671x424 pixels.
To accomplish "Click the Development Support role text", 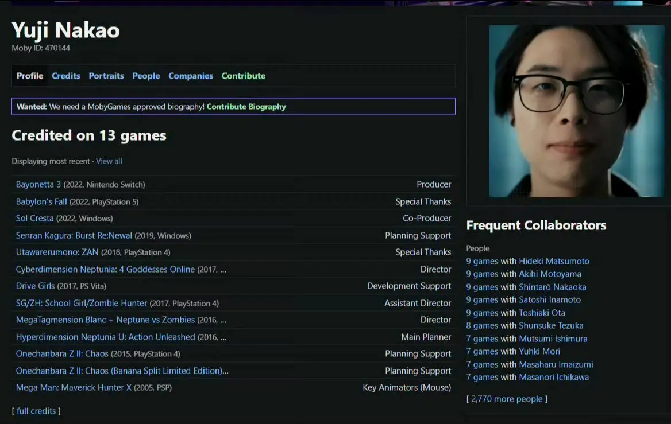I will (x=409, y=286).
